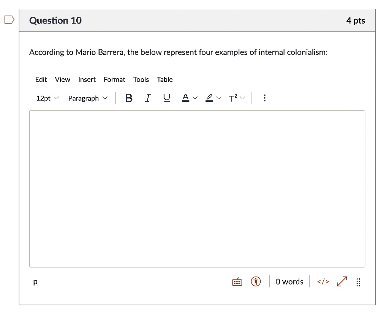
Task: Click inside the answer text area
Action: [x=197, y=188]
